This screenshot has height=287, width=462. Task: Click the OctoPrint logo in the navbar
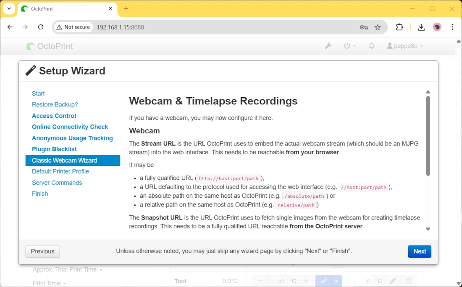50,46
